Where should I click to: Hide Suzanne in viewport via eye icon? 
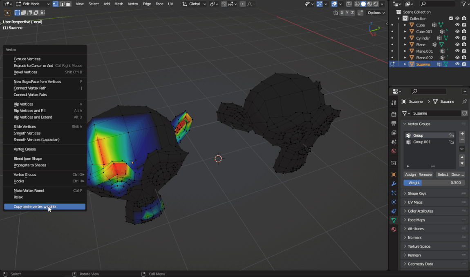pos(457,64)
